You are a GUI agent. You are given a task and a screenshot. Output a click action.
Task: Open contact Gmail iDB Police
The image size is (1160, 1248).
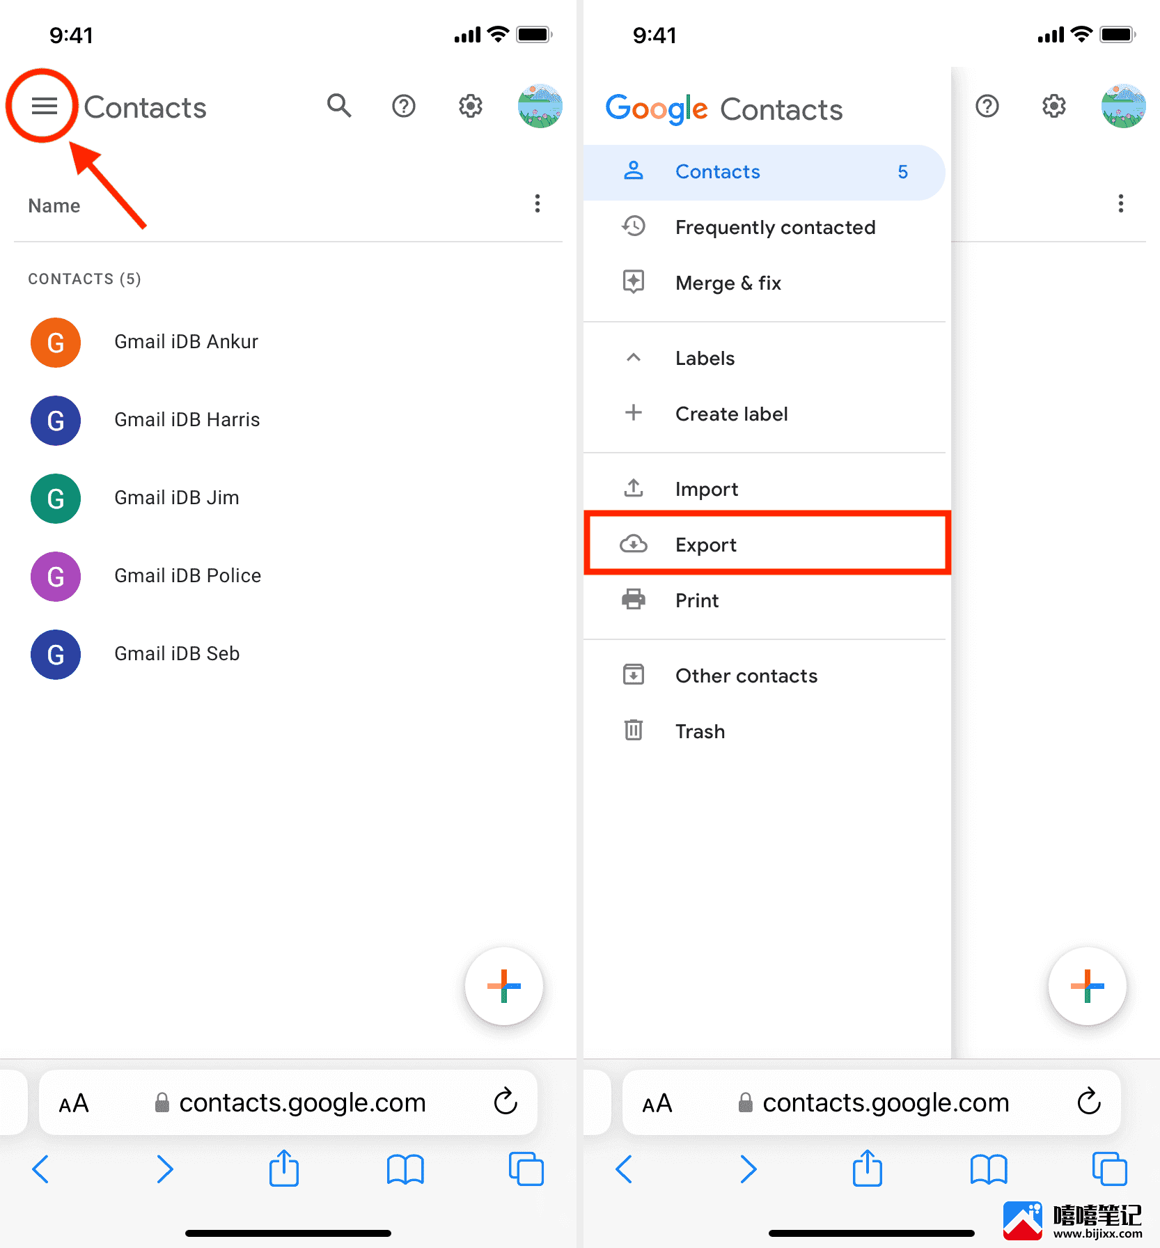[288, 576]
